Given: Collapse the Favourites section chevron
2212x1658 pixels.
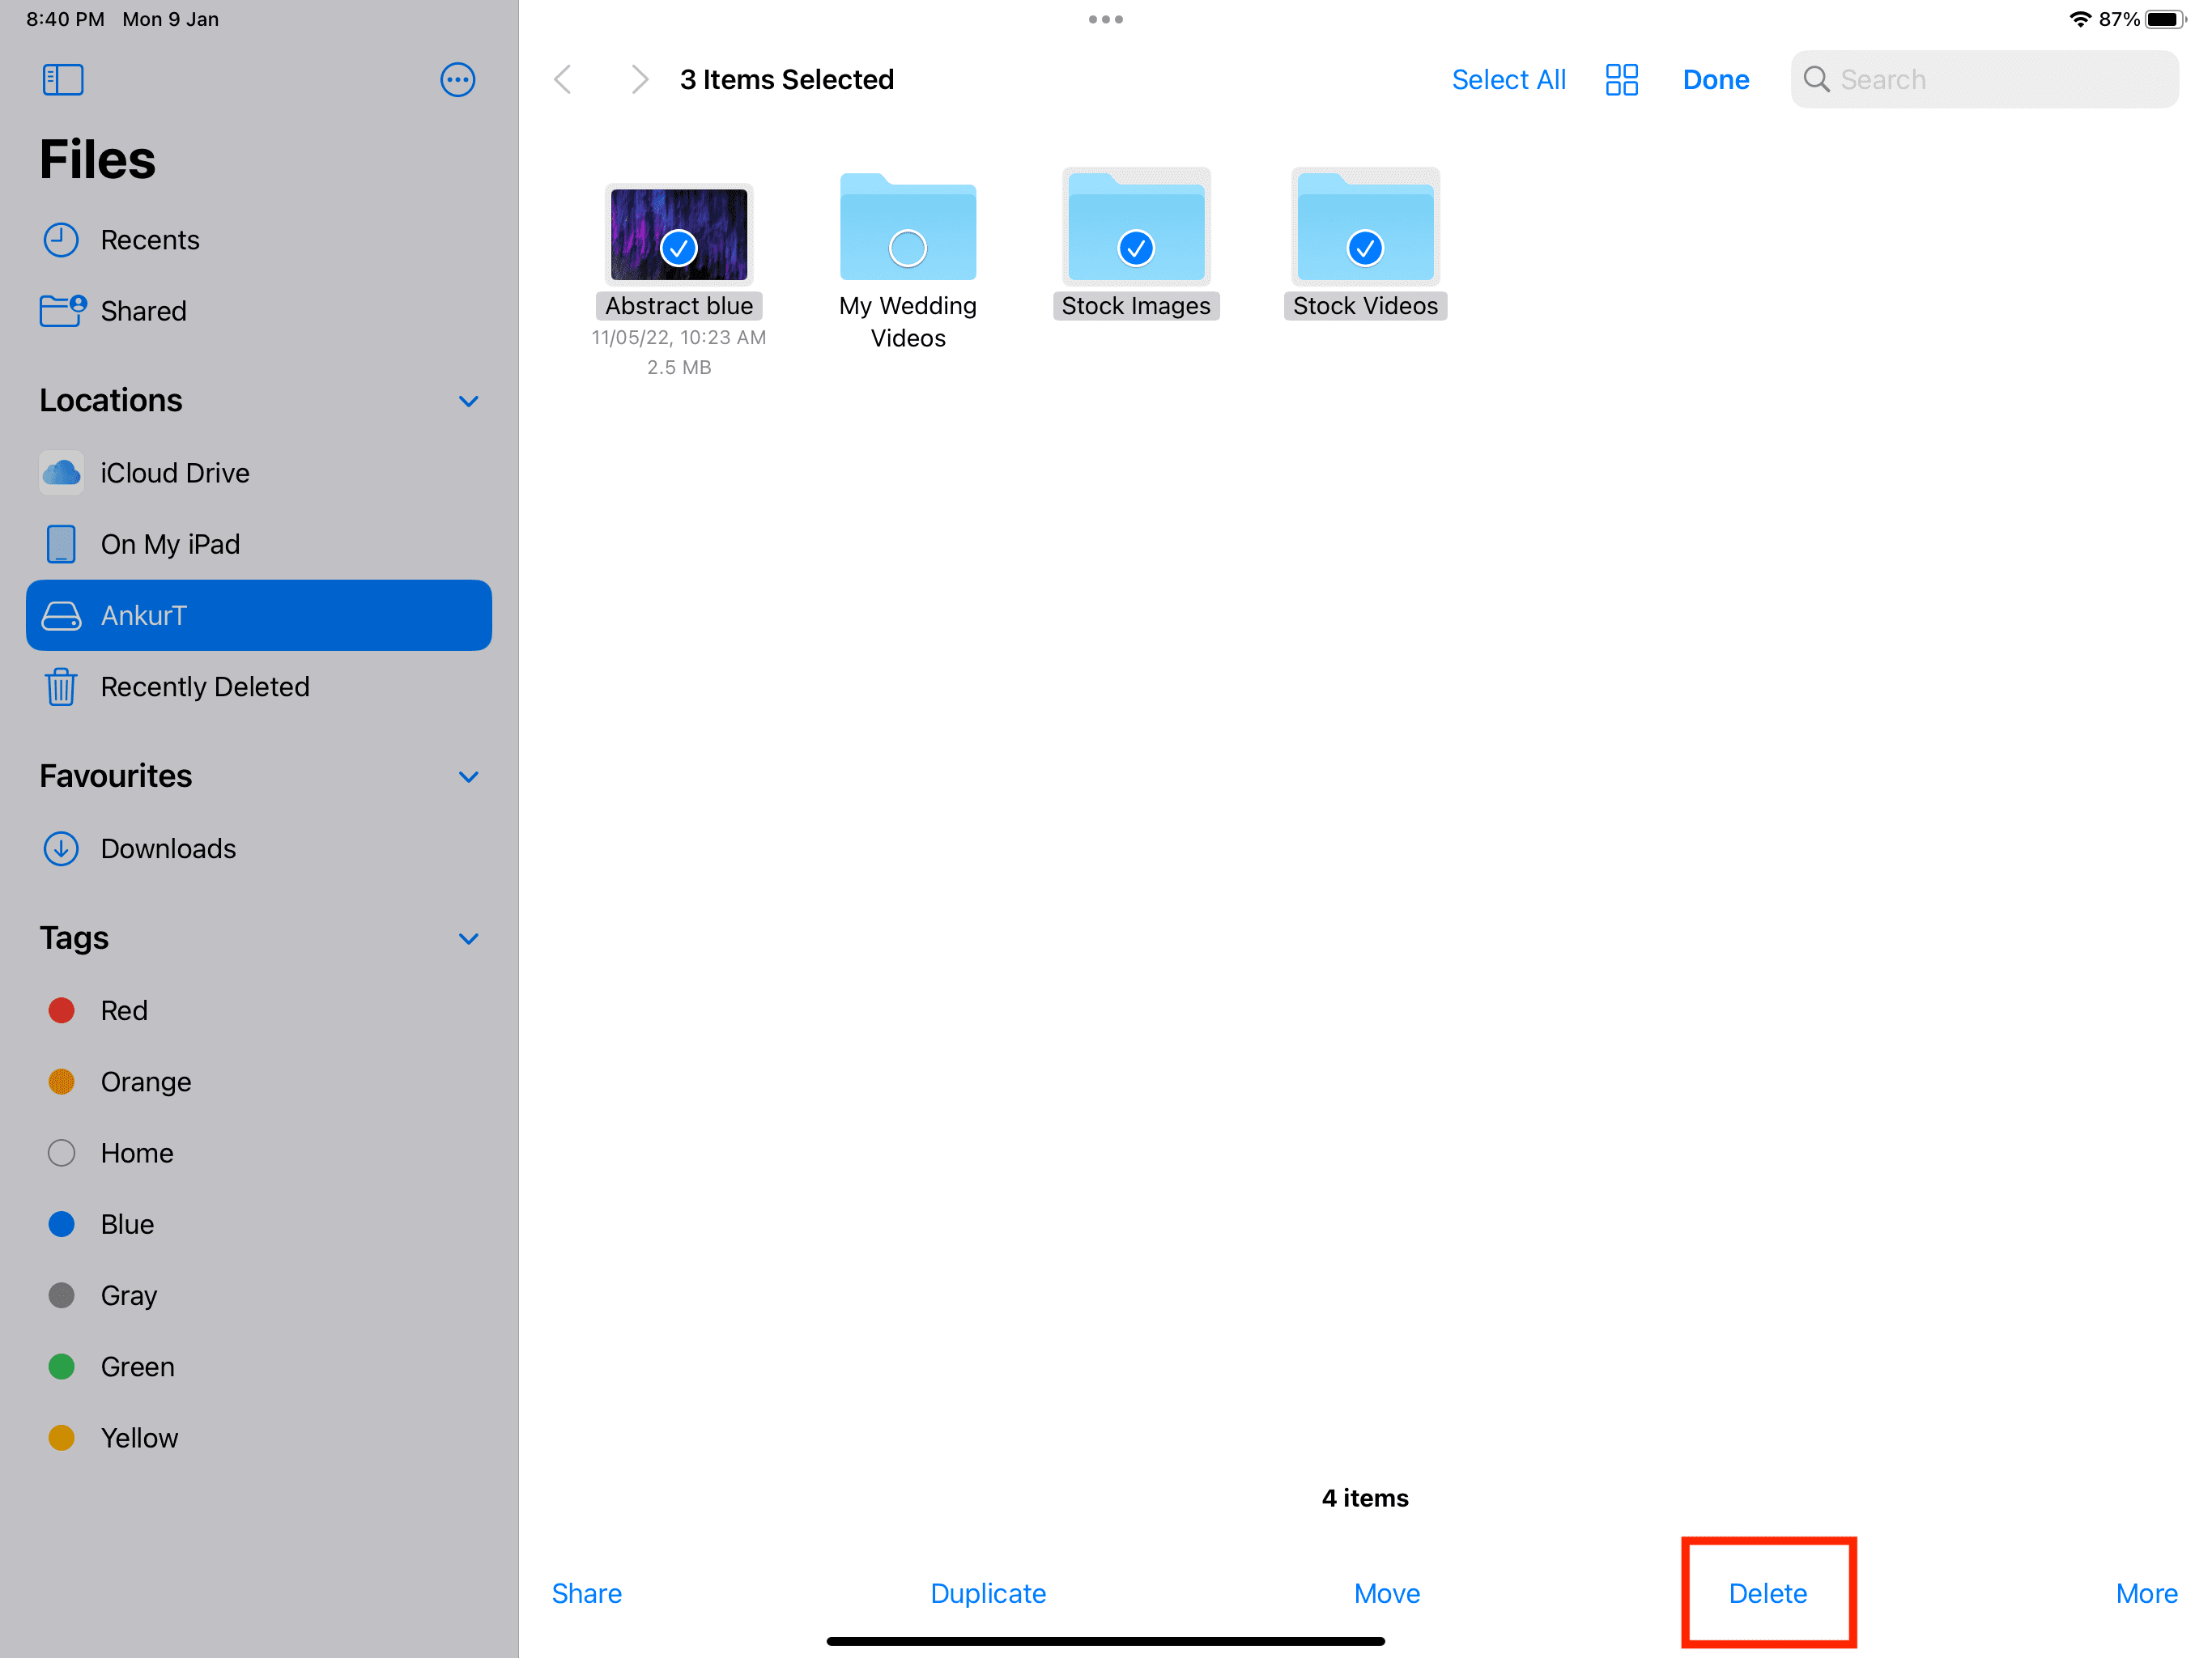Looking at the screenshot, I should [x=468, y=777].
